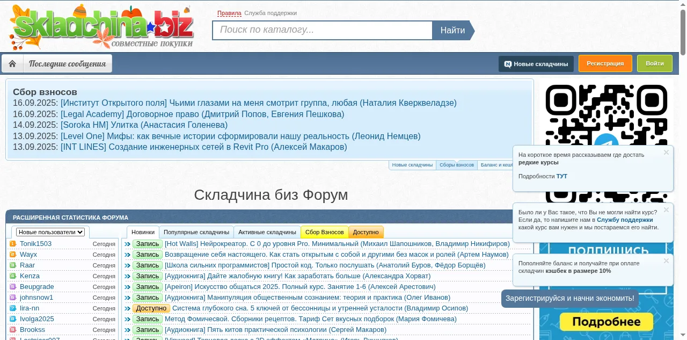Click rank 5 icon beside Beupgrade
Viewport: 687px width, 340px height.
[13, 287]
